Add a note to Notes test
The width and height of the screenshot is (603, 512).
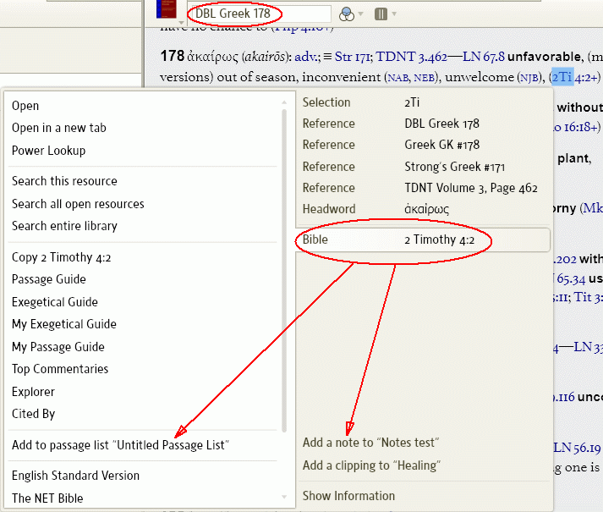tap(370, 443)
